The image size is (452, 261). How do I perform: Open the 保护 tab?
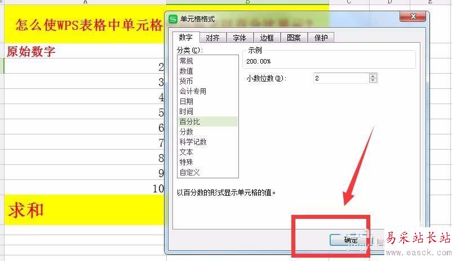click(321, 38)
